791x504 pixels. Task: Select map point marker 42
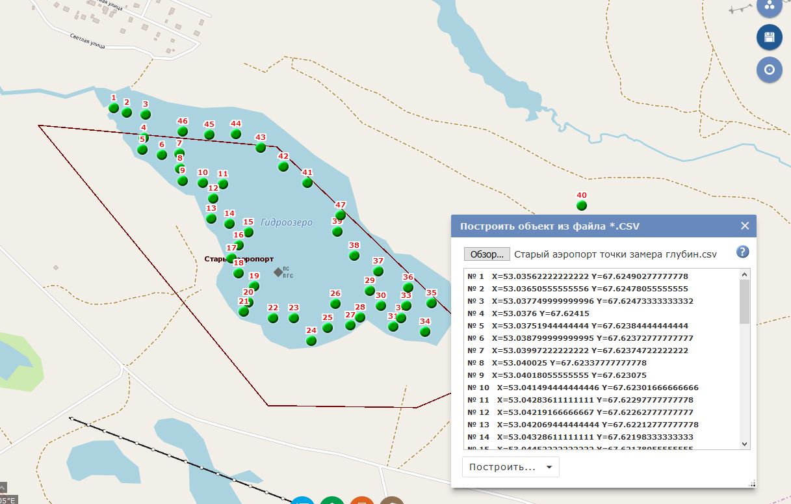click(x=283, y=166)
